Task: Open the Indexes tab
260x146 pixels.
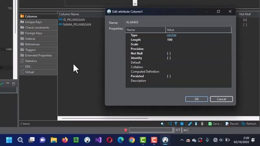Action: click(x=38, y=39)
